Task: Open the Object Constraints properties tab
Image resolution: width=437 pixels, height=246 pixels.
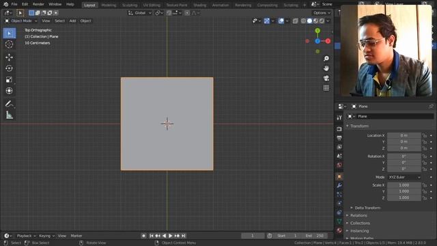Action: click(x=339, y=213)
